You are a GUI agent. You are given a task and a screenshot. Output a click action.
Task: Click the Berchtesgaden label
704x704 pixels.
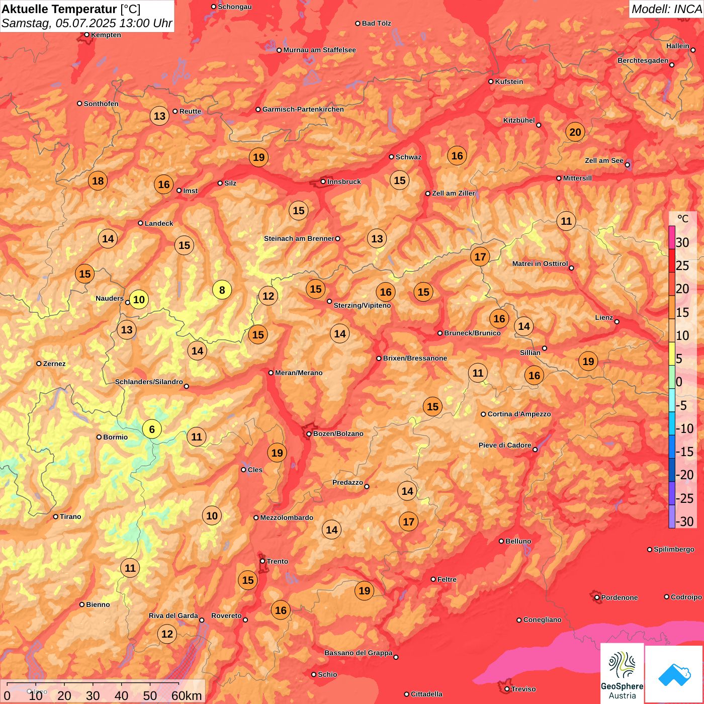(643, 60)
